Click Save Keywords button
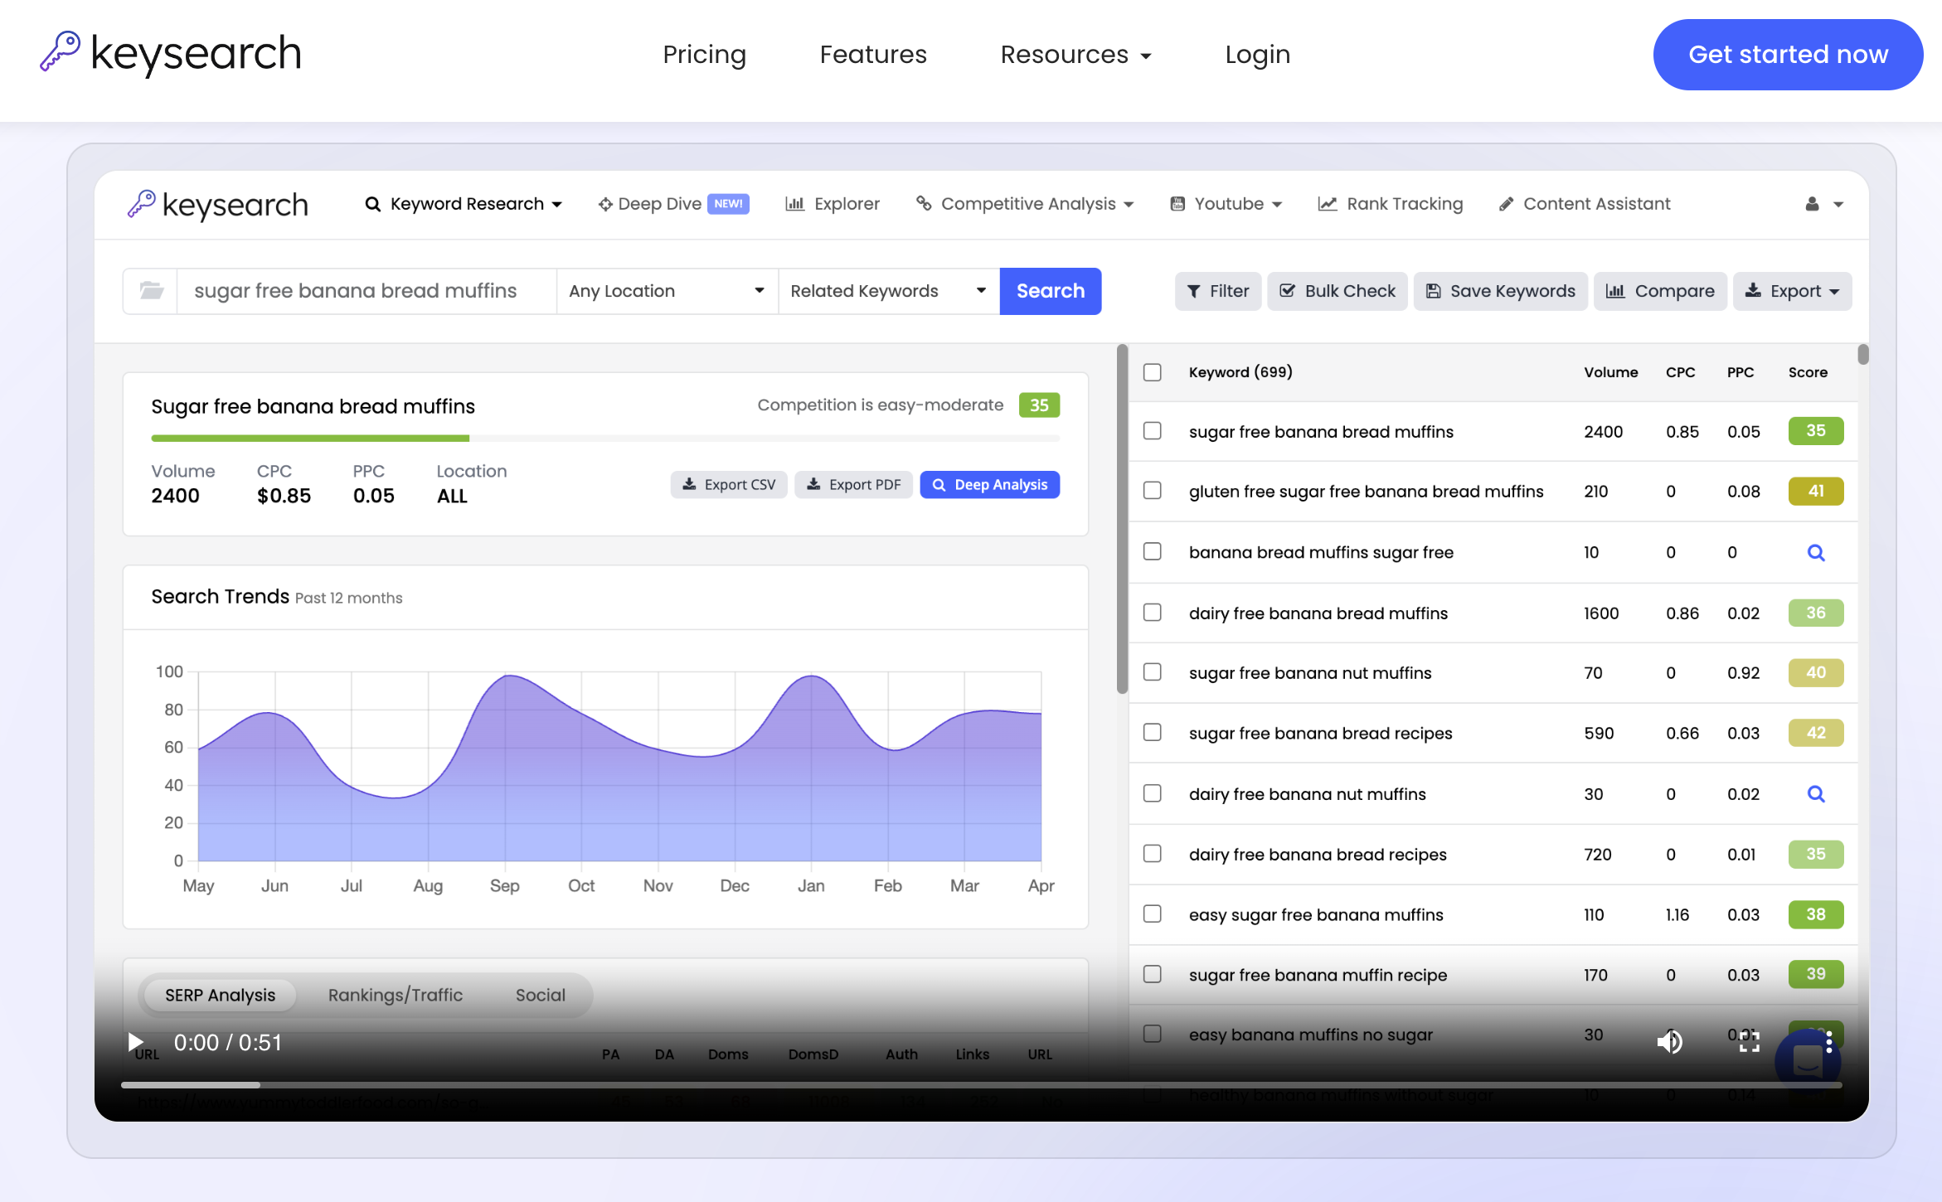 point(1500,291)
